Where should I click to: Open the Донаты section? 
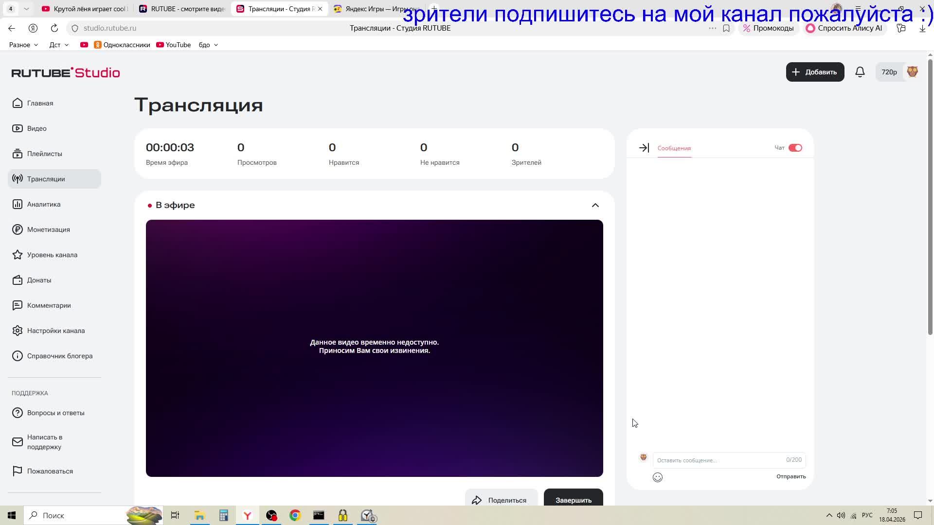click(x=39, y=280)
